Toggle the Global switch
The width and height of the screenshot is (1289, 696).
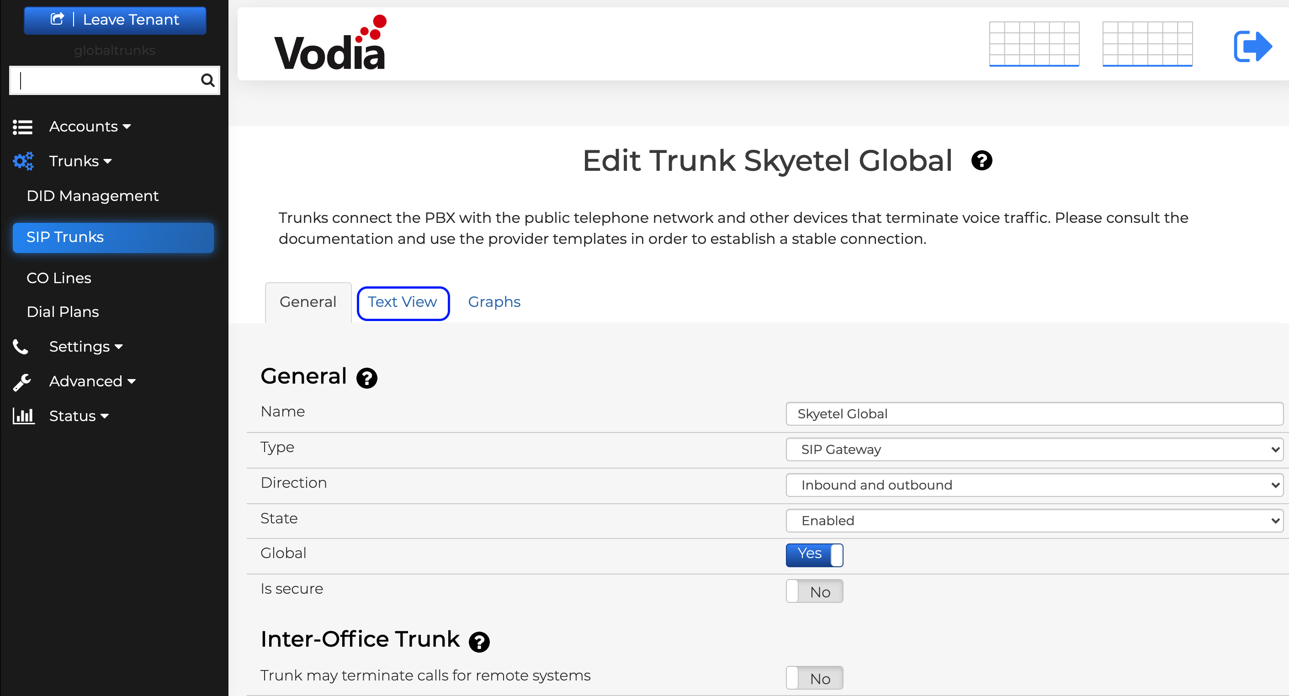814,554
